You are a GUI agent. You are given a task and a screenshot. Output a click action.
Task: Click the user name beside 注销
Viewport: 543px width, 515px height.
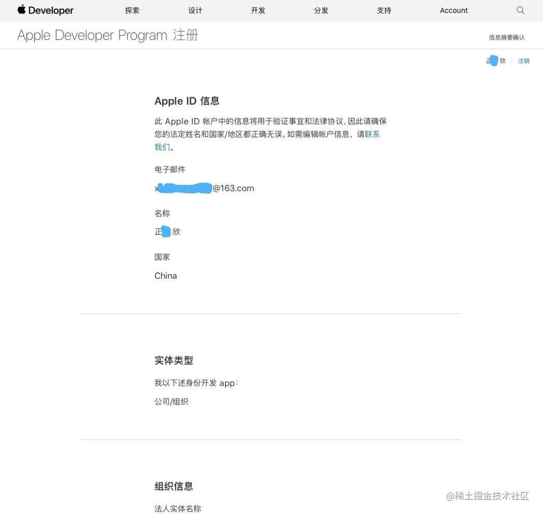point(495,61)
